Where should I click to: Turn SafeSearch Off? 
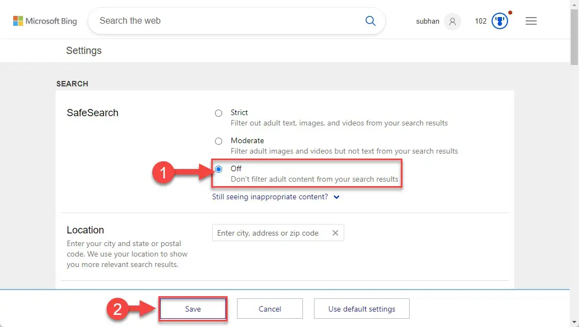tap(218, 168)
